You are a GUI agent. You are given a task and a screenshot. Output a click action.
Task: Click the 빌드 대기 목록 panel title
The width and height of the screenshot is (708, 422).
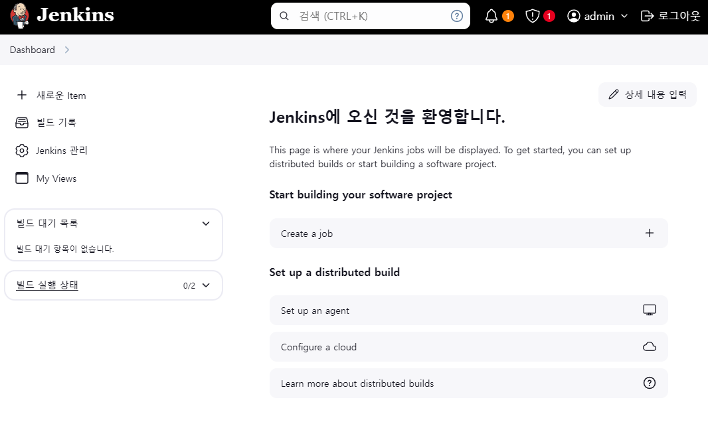47,223
